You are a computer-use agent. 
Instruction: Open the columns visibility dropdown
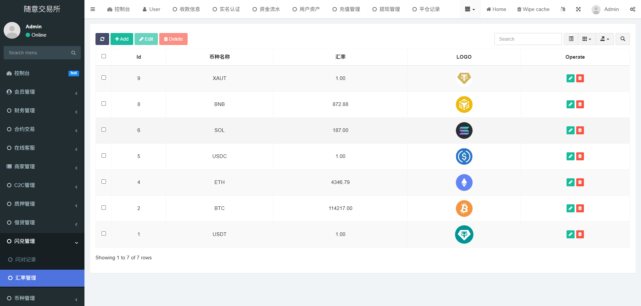[x=586, y=39]
